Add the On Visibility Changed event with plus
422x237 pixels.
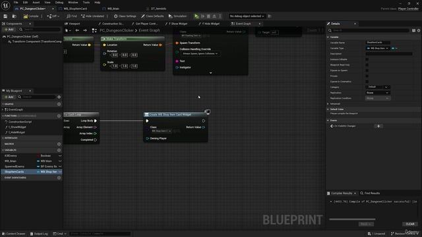pos(378,126)
